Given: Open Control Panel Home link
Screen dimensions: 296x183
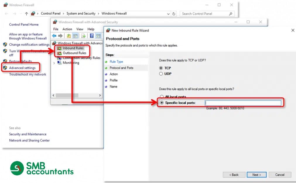Looking at the screenshot, I should 24,25.
